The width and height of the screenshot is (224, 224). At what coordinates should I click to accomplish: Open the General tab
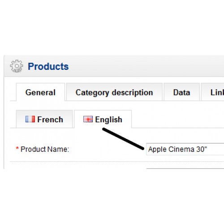click(40, 92)
